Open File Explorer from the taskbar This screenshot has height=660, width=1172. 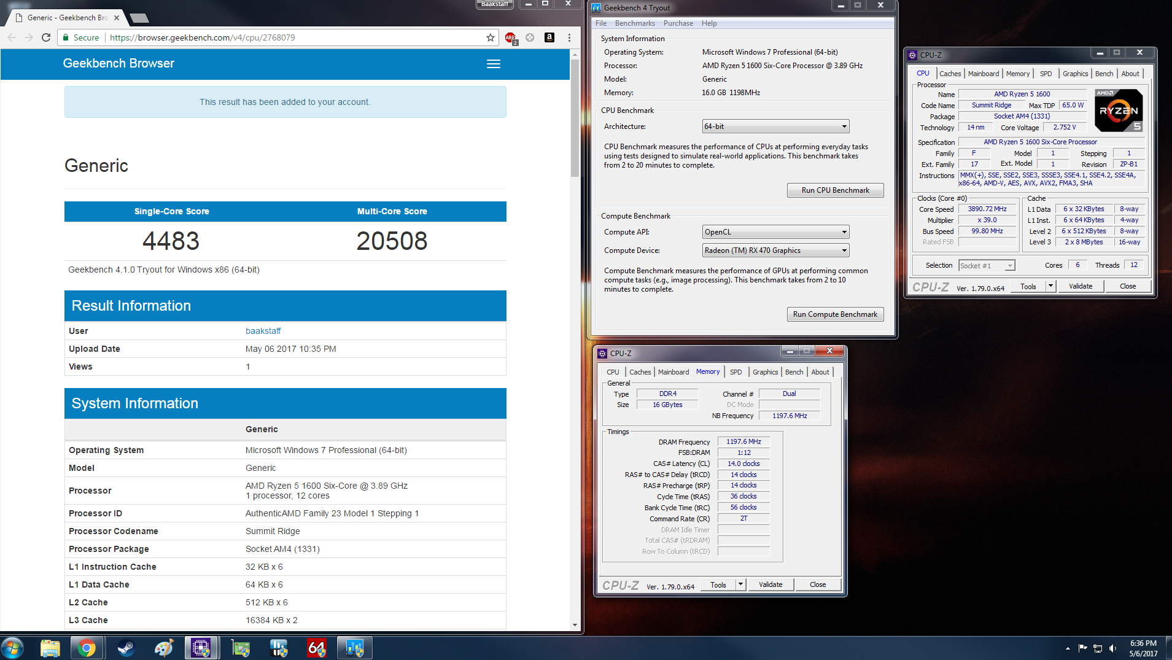[50, 648]
